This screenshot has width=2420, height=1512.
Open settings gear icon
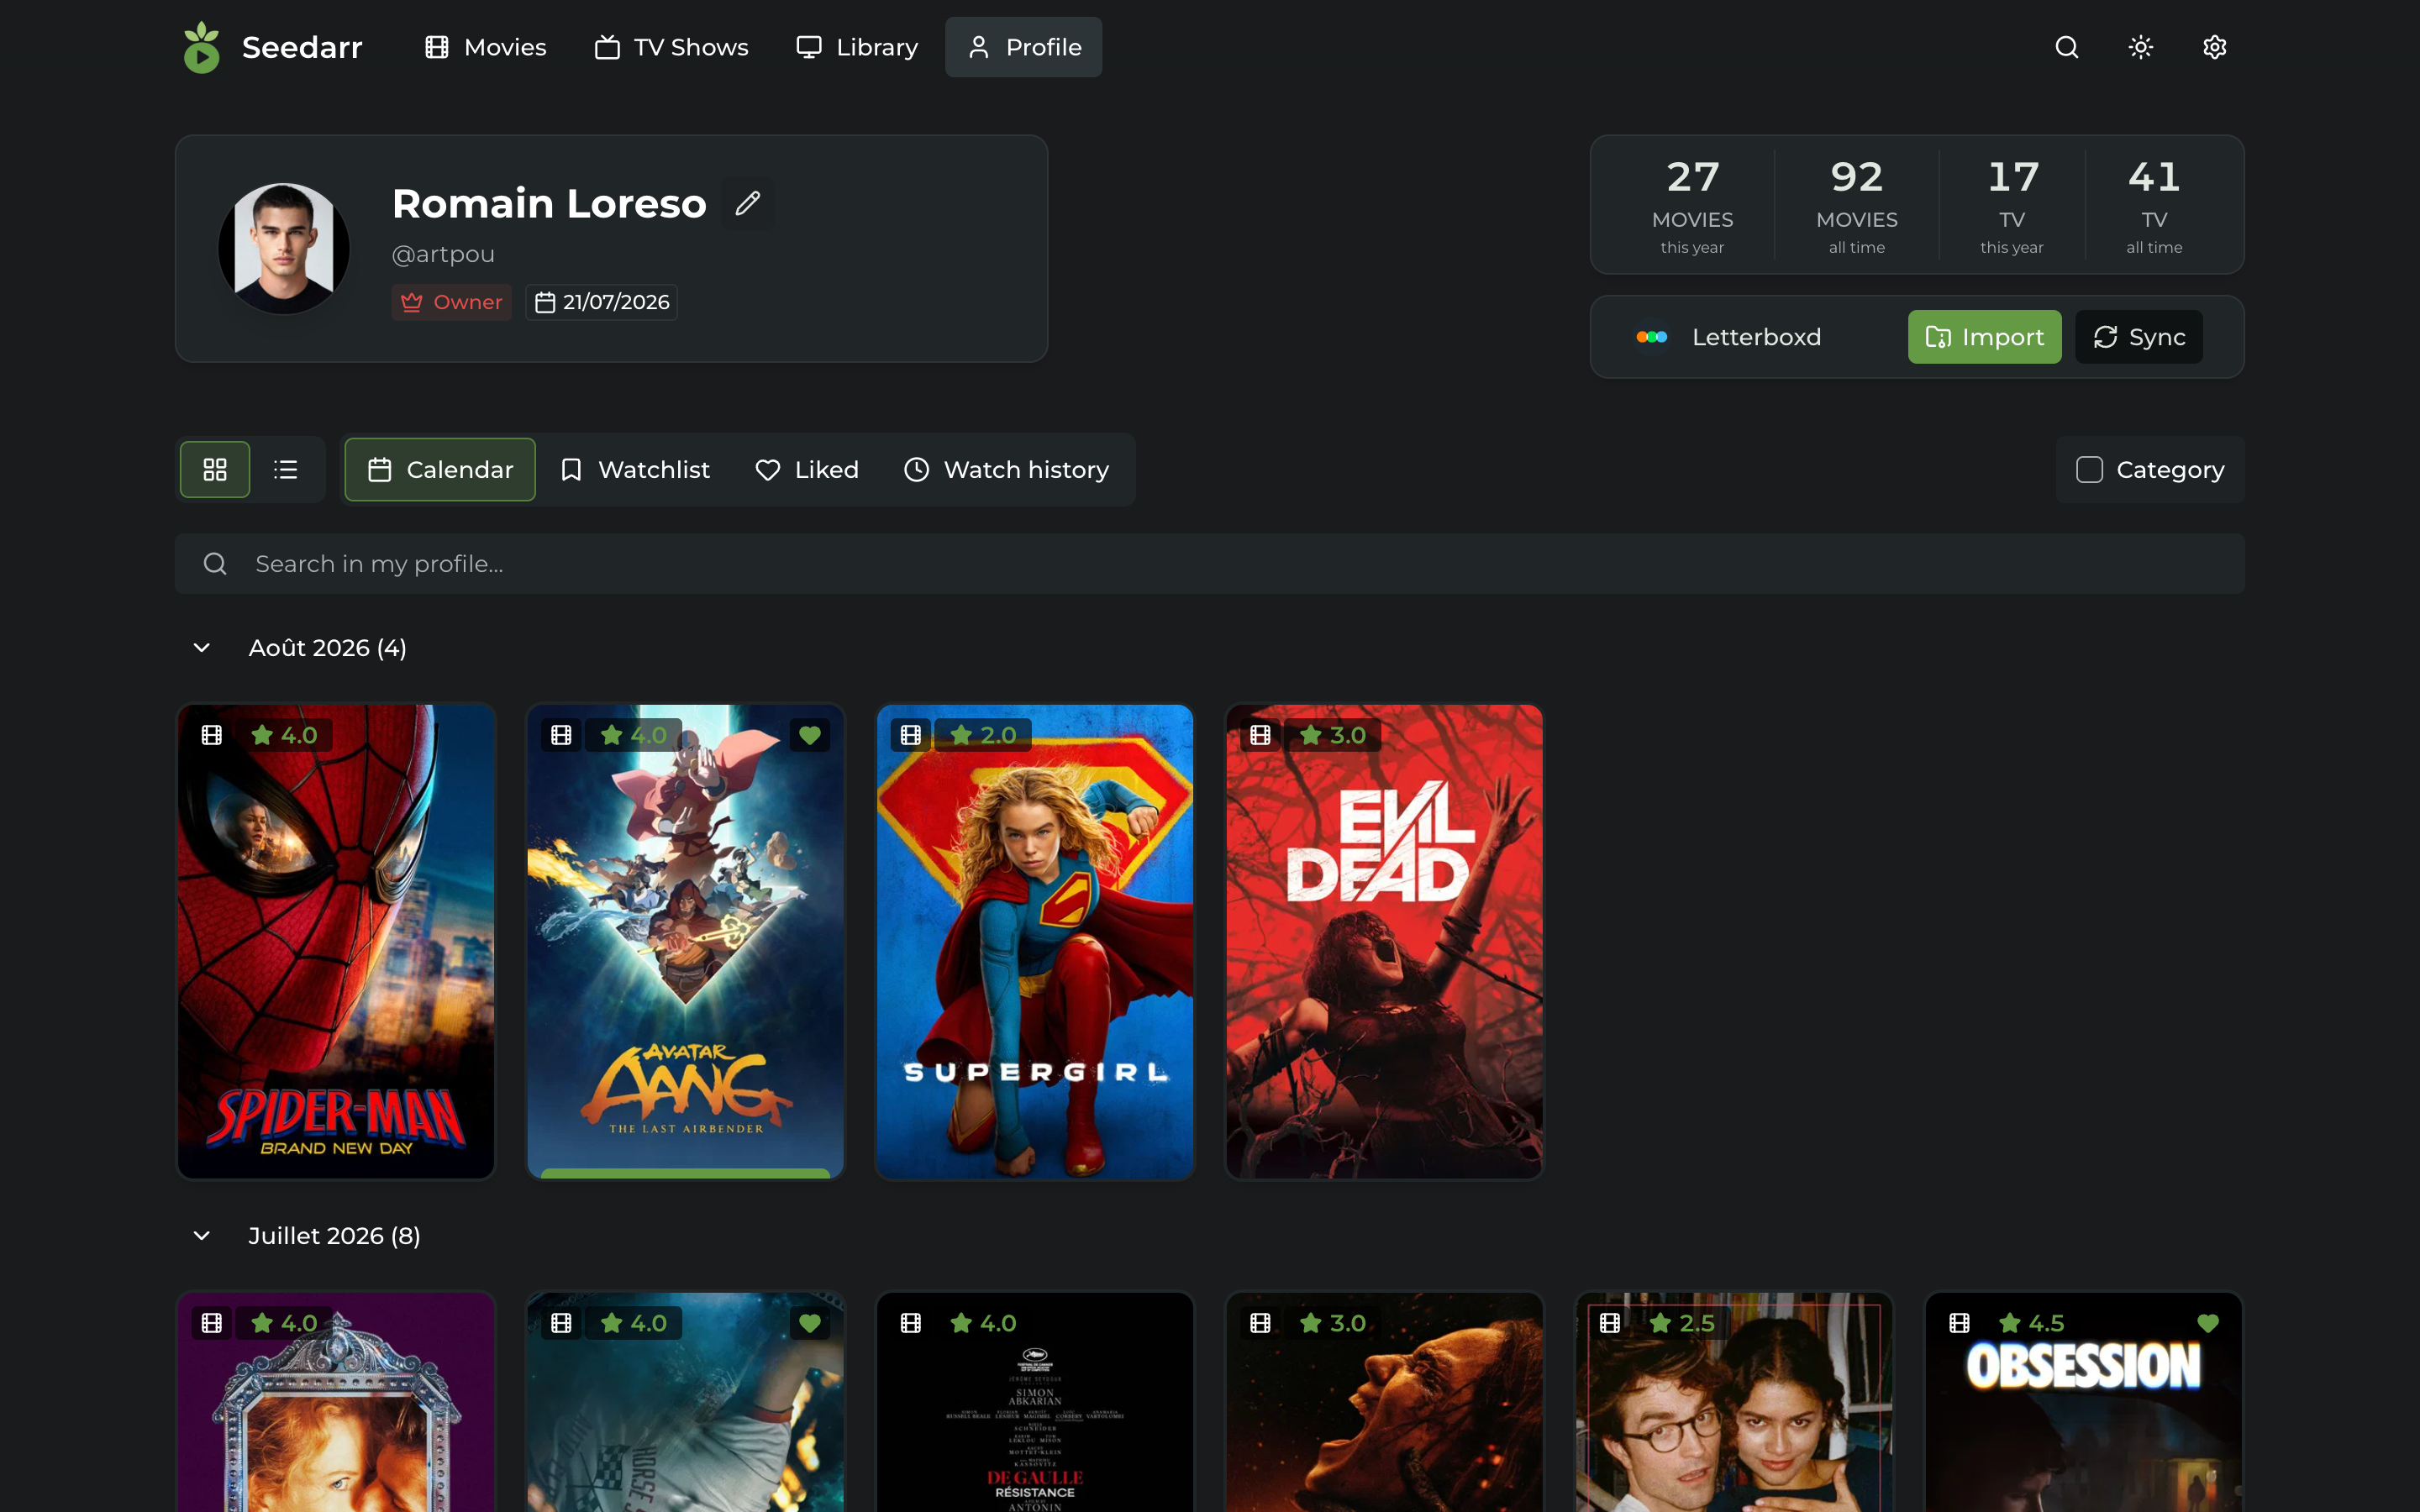click(2214, 47)
